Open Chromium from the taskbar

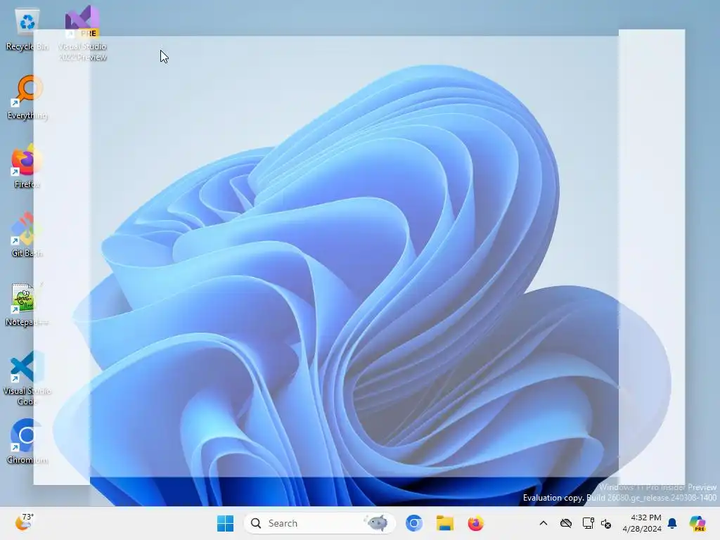413,523
